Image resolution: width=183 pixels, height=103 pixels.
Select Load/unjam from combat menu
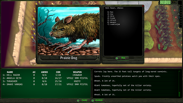pos(114,24)
